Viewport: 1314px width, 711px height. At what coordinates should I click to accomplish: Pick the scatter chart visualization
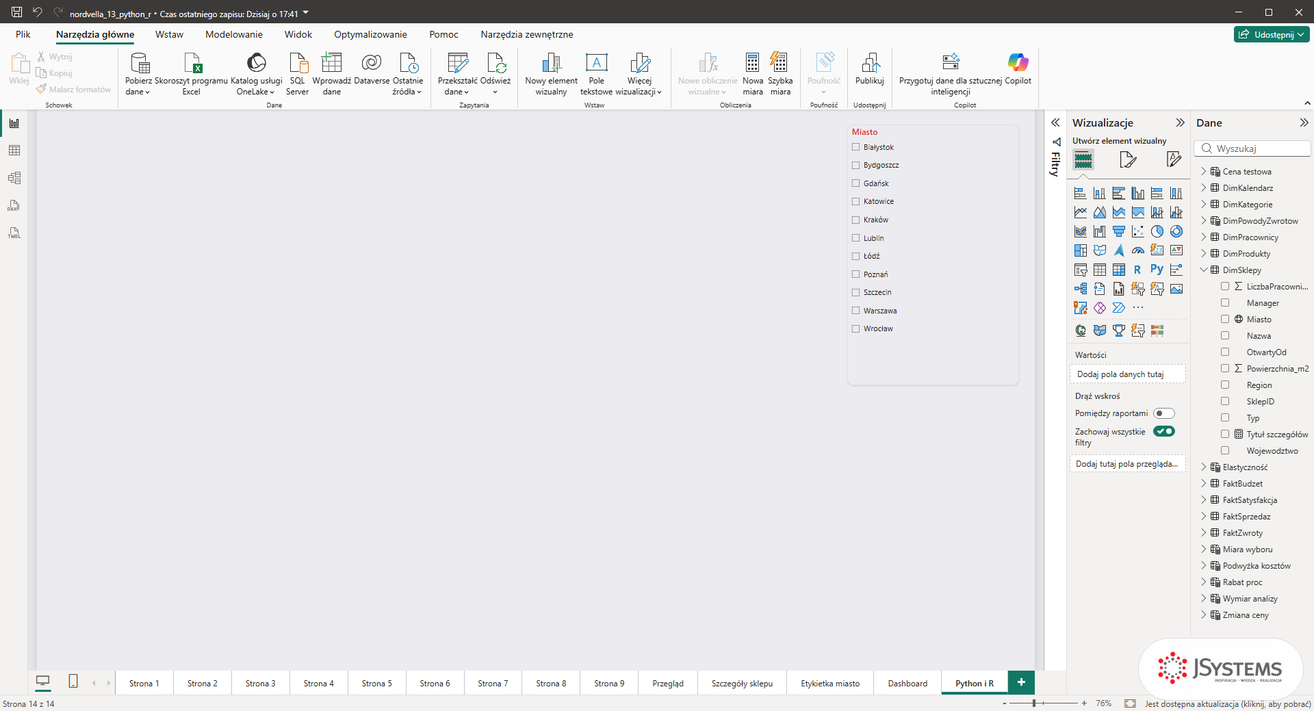1137,231
